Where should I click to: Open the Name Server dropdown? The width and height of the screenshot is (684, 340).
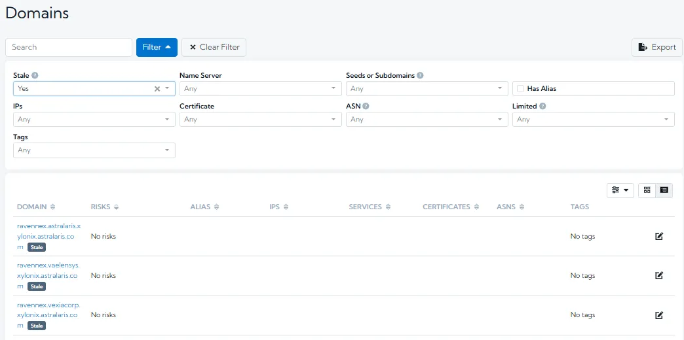click(x=260, y=89)
